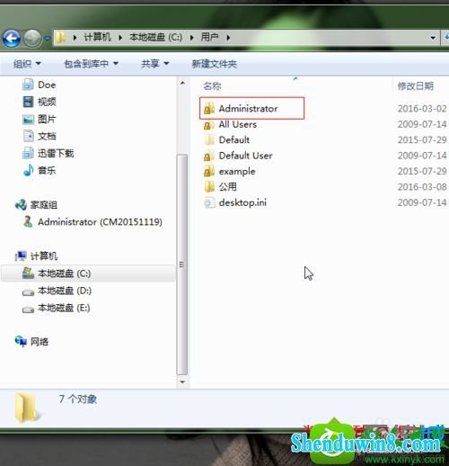Click sidebar scrollbar up arrow
This screenshot has height=466, width=449.
point(182,83)
